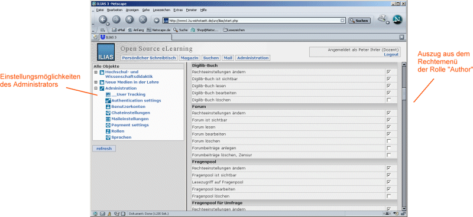Uncheck Fragenpool bearbeiten

389,189
